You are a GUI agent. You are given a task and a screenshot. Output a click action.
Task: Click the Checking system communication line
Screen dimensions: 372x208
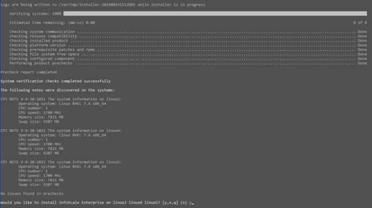[188, 32]
